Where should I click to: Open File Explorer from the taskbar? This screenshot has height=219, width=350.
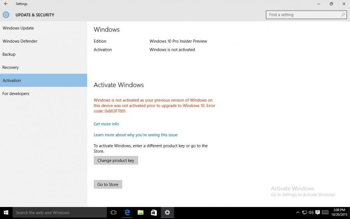tap(140, 212)
